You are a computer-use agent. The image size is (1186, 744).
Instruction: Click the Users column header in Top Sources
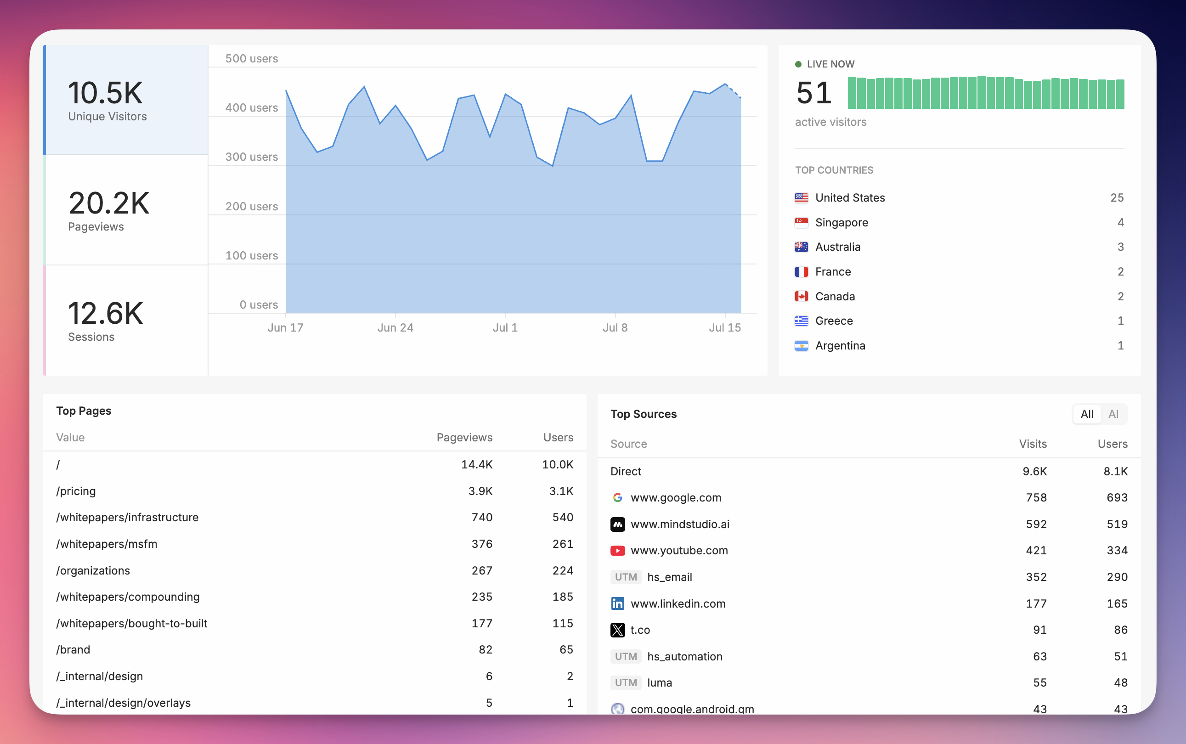(x=1112, y=444)
